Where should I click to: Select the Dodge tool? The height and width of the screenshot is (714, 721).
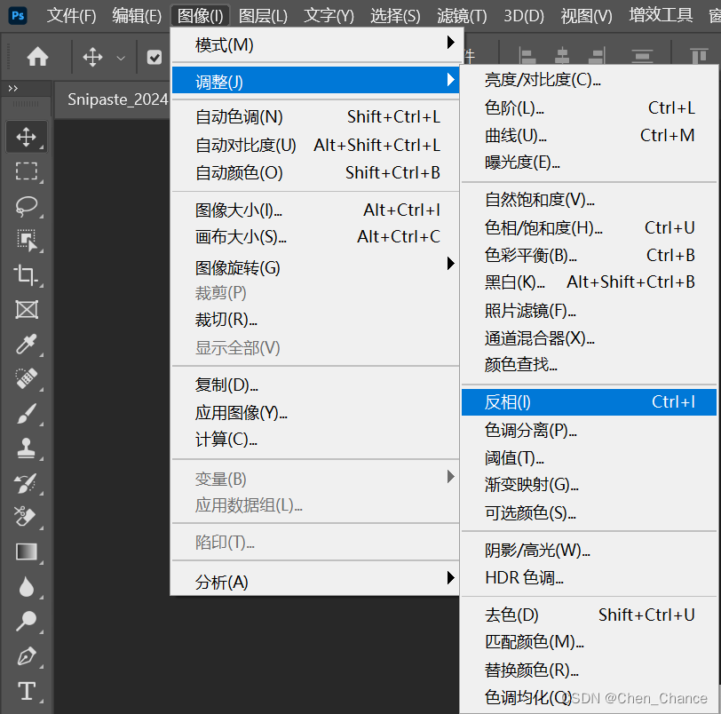[x=27, y=621]
